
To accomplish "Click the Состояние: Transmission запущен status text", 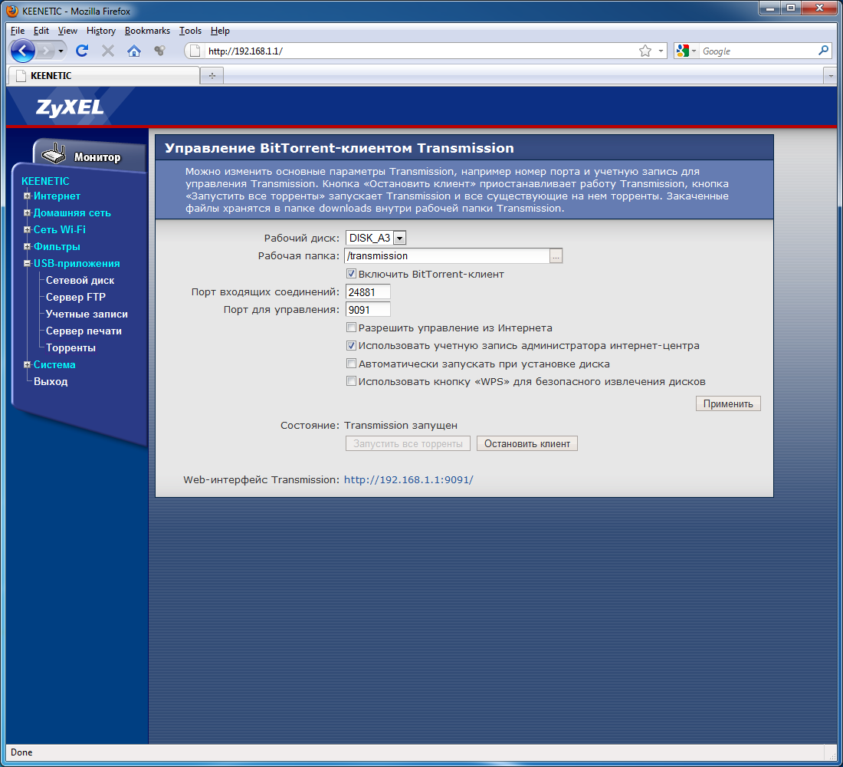I will [369, 425].
